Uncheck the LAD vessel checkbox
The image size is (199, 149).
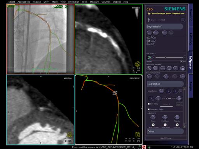tap(149, 41)
